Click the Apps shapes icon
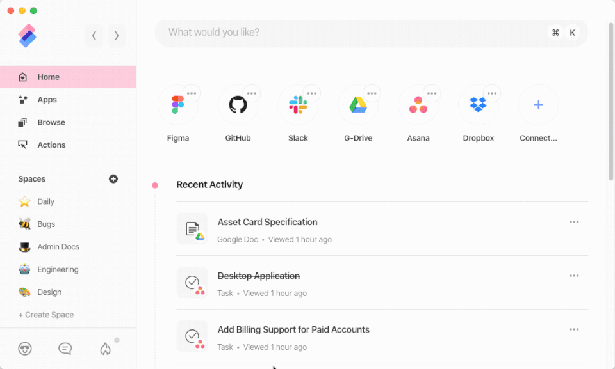615x369 pixels. [x=23, y=100]
